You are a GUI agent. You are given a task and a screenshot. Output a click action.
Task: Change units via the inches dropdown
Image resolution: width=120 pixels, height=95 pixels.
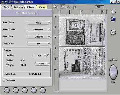[x=42, y=64]
